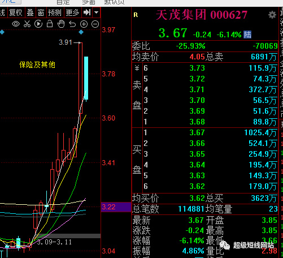The image size is (283, 258).
Task: Click the 3.60 price axis label
Action: coord(108,118)
